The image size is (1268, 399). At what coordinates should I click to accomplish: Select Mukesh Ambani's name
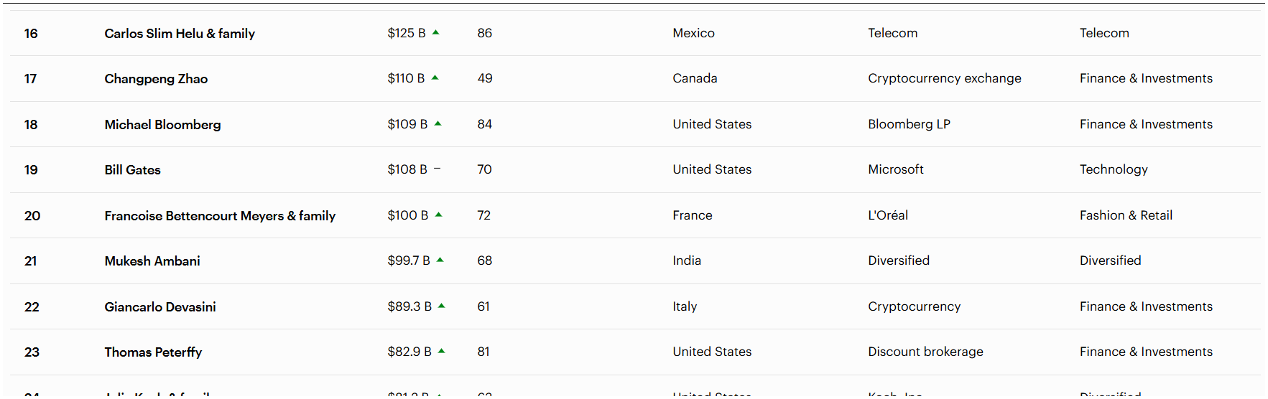152,260
